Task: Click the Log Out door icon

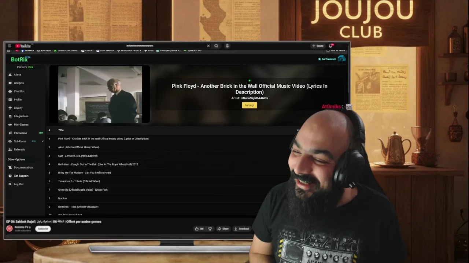Action: 10,184
